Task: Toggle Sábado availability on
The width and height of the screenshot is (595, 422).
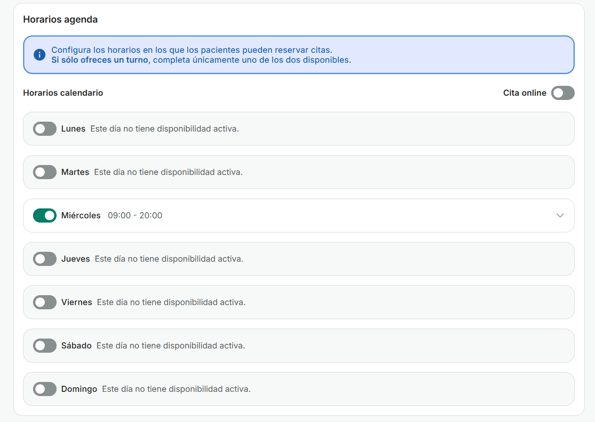Action: tap(45, 346)
